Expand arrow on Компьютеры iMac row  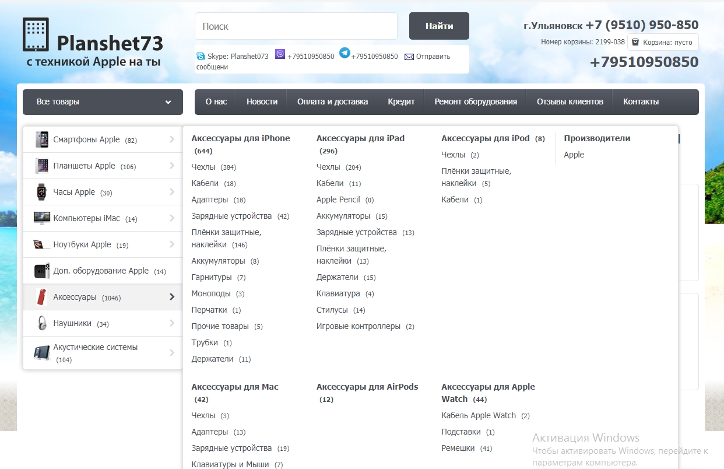(x=172, y=218)
